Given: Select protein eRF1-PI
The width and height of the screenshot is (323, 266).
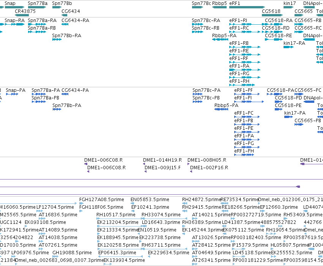Looking at the screenshot, I should [249, 102].
